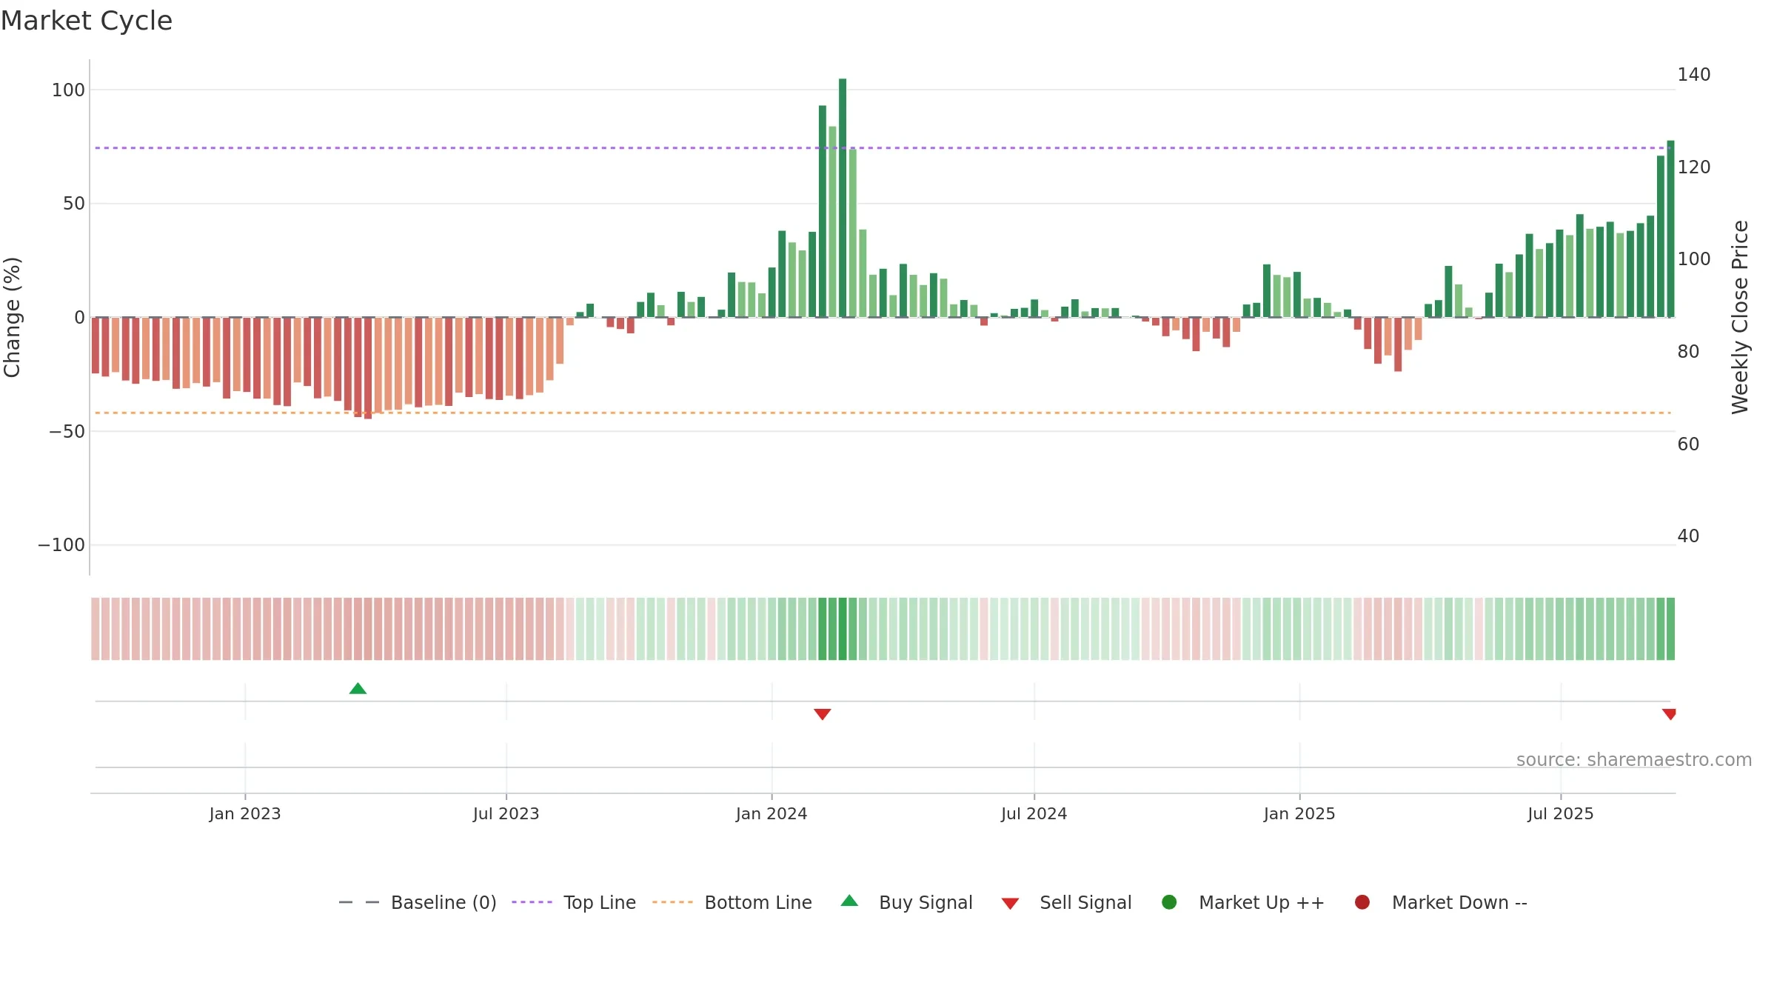The image size is (1777, 1000).
Task: Click the Jul 2024 axis label
Action: tap(1034, 814)
